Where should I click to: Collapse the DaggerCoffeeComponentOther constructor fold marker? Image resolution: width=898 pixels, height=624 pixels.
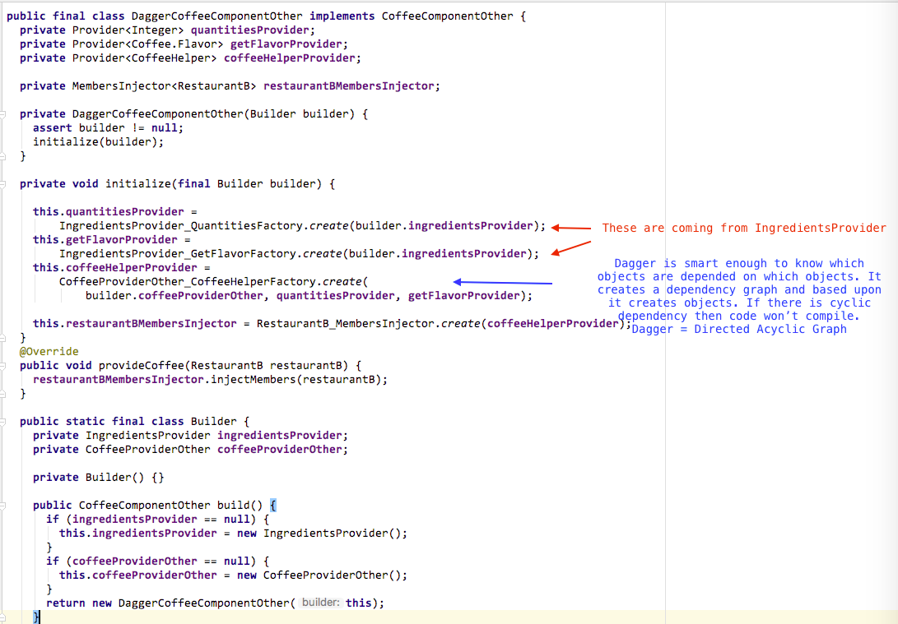pyautogui.click(x=4, y=113)
